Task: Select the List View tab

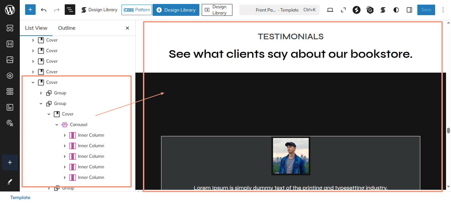Action: pos(36,28)
